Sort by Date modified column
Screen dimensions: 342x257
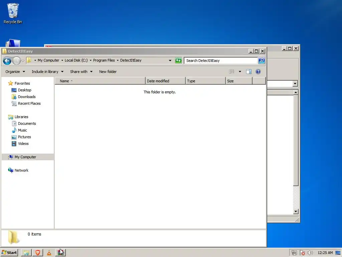point(165,81)
